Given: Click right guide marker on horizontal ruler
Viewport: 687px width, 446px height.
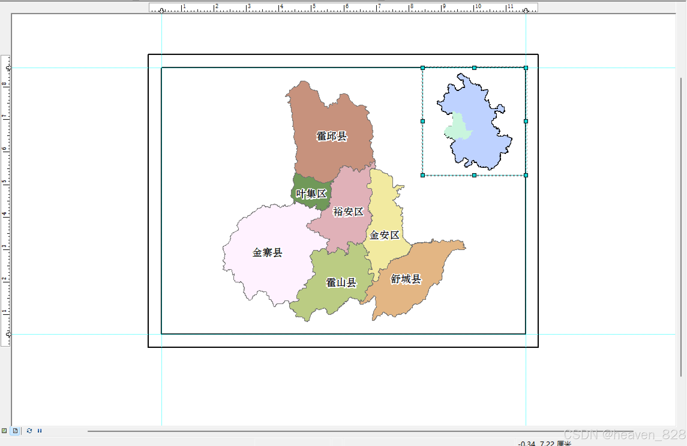Looking at the screenshot, I should click(526, 11).
